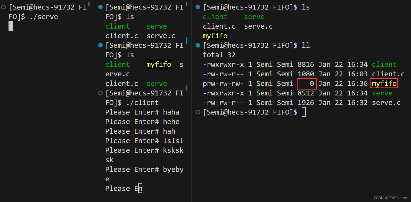Click the 'Please Enter# lslsl' line
Image resolution: width=411 pixels, height=202 pixels.
click(x=144, y=141)
